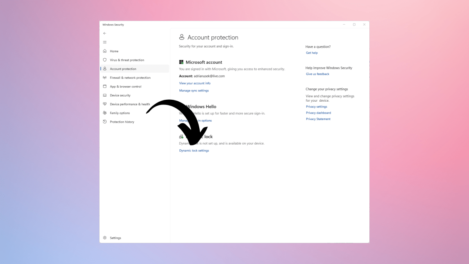
Task: Select Account protection sidebar label
Action: point(123,69)
